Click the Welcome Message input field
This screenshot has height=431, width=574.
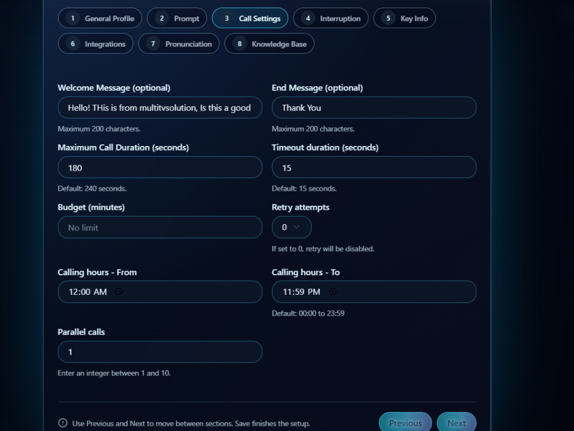coord(160,107)
